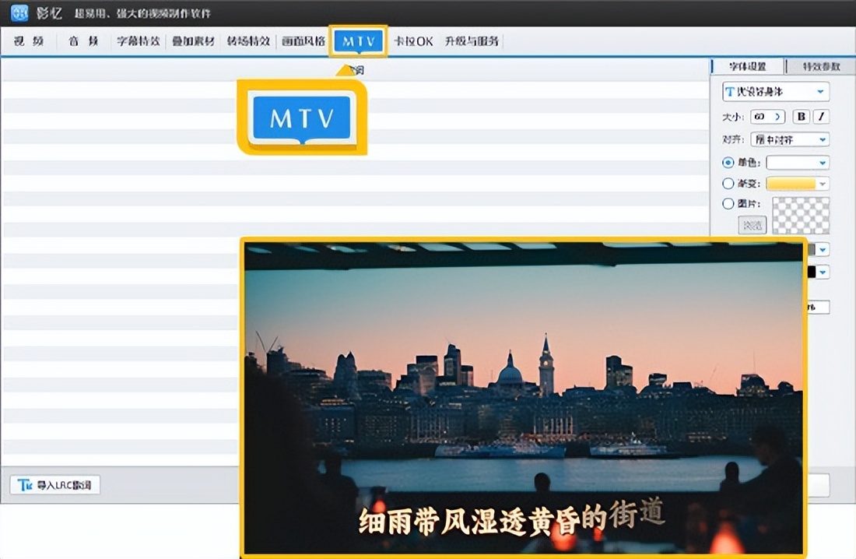
Task: Open the font family dropdown
Action: pos(820,92)
